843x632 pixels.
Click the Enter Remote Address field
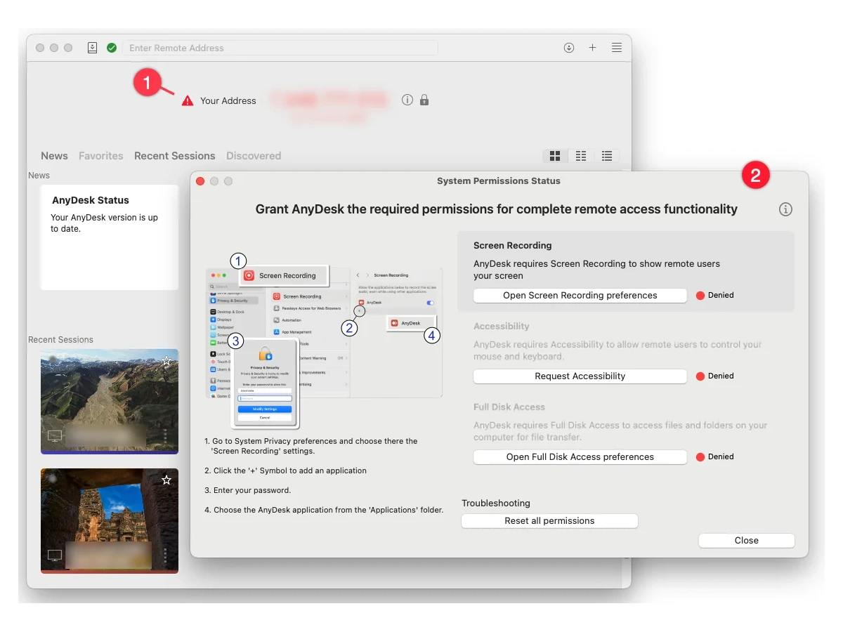280,48
